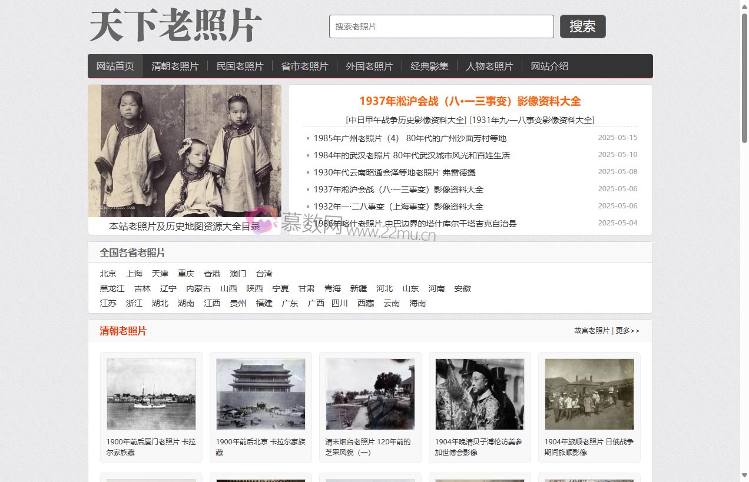Open the 1937年淞沪会战 orange headline link
This screenshot has width=749, height=482.
pyautogui.click(x=470, y=101)
